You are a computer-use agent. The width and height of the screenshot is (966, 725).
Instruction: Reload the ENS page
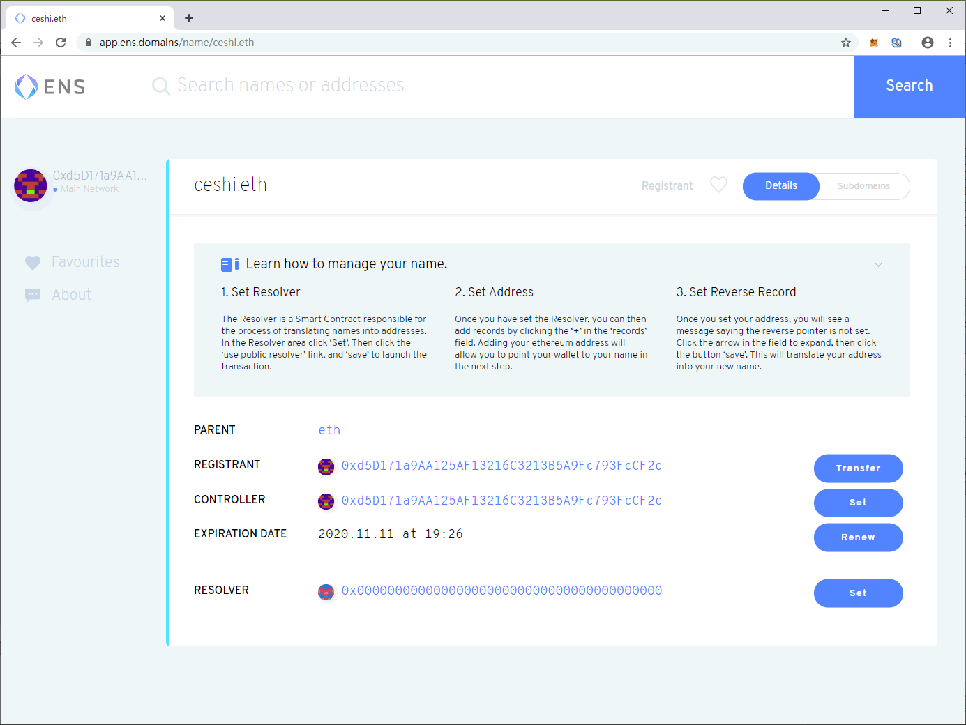(x=61, y=43)
